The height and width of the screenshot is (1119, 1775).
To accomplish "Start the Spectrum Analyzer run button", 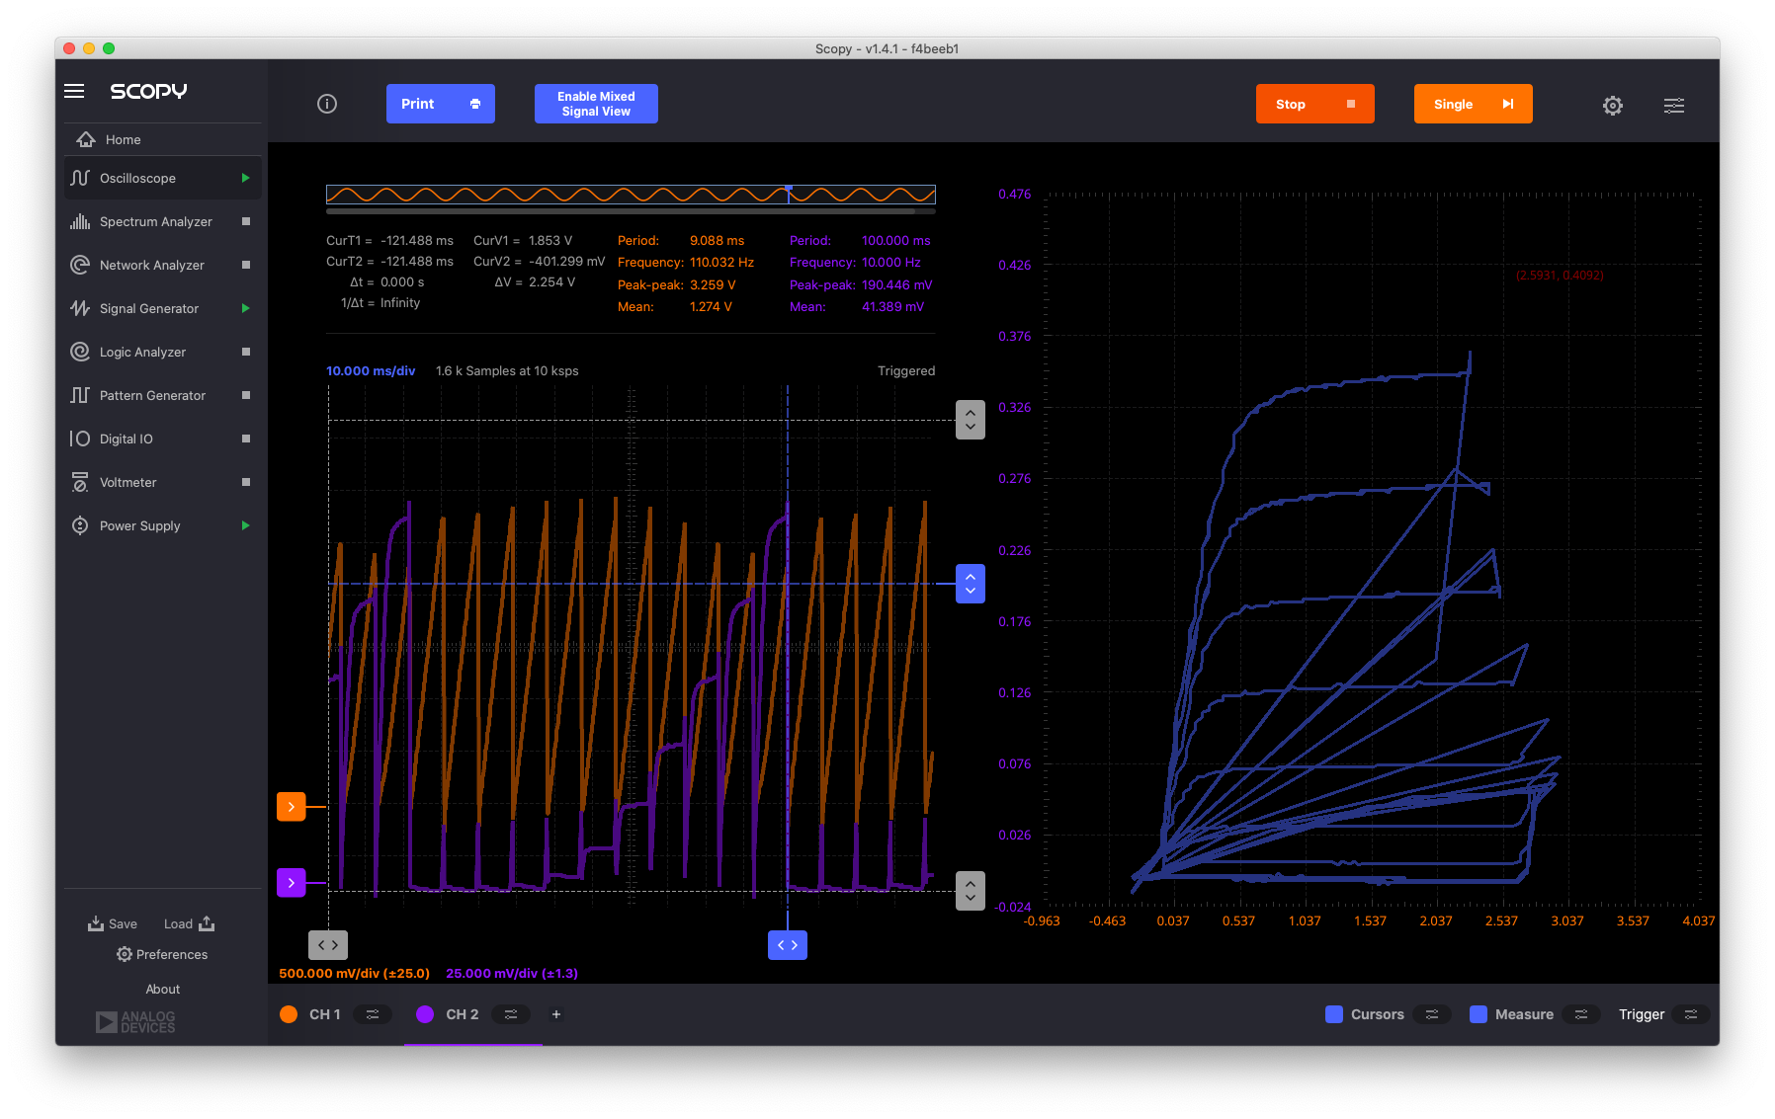I will click(246, 221).
